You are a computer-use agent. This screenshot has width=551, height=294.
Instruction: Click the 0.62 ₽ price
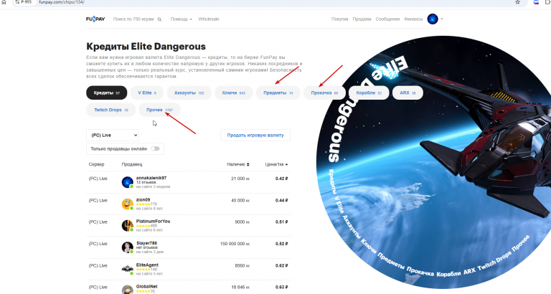click(281, 265)
